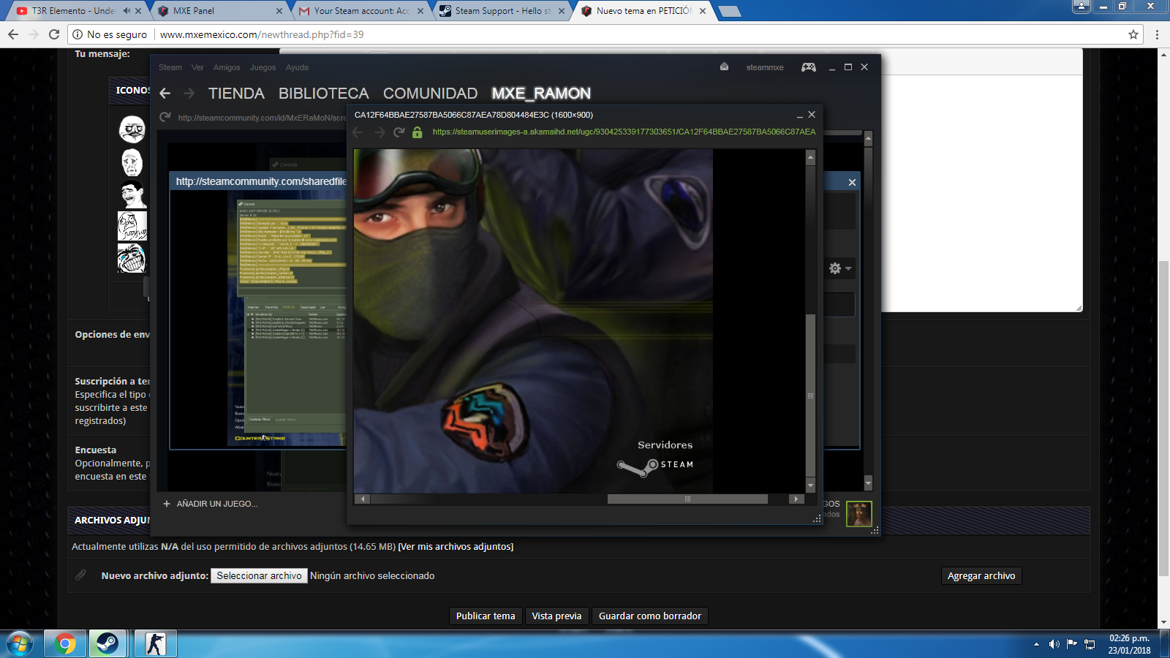This screenshot has width=1170, height=658.
Task: Open Amigos menu in Steam
Action: coord(227,67)
